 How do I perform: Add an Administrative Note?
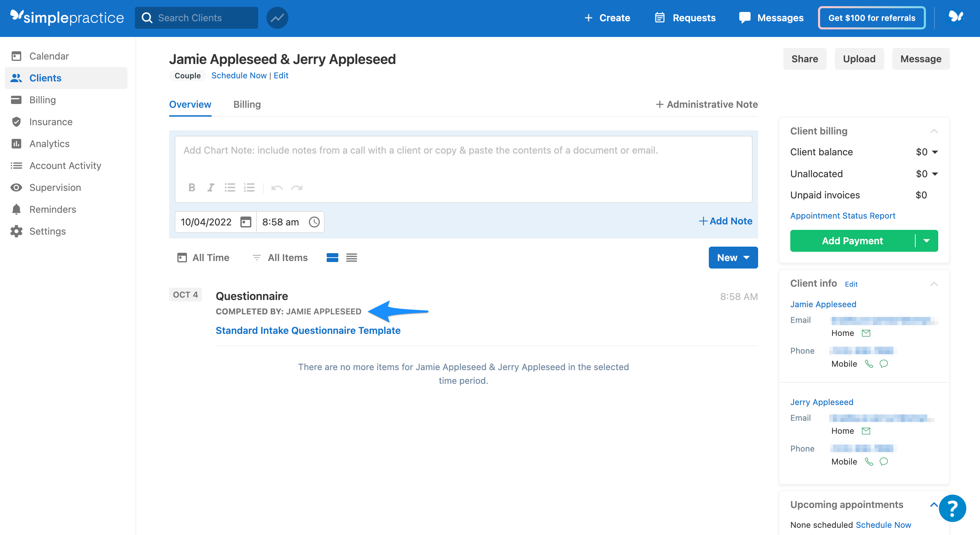[x=706, y=104]
